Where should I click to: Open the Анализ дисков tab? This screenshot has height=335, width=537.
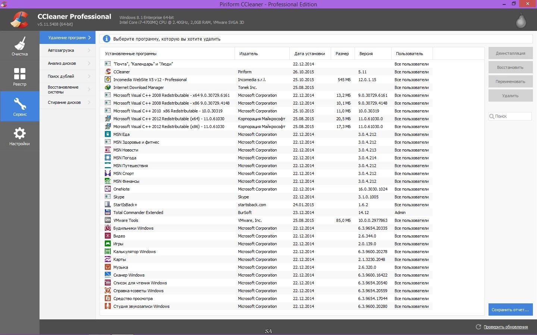point(67,63)
